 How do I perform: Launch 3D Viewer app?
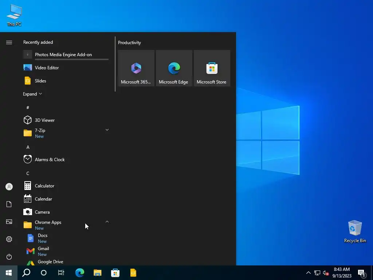click(66, 120)
